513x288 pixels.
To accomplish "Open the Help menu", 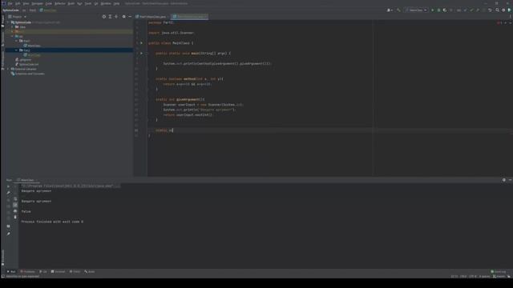I will 116,3.
